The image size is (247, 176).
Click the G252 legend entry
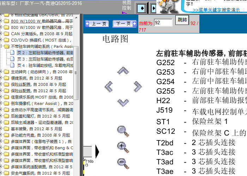[x=201, y=62]
